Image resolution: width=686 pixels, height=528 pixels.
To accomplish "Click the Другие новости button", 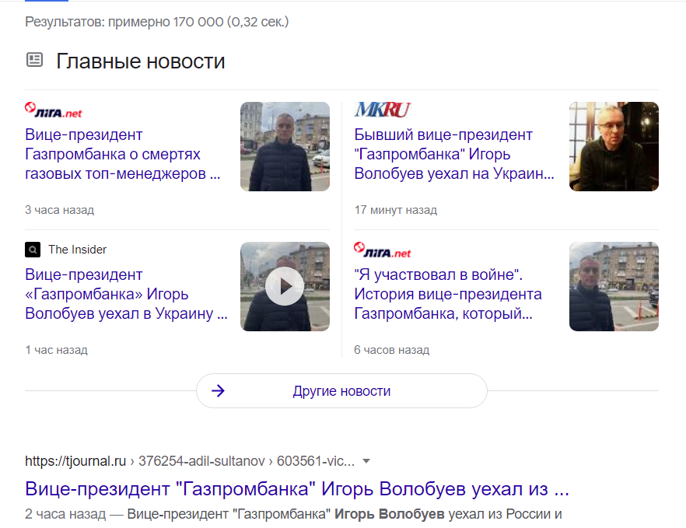I will pyautogui.click(x=341, y=390).
